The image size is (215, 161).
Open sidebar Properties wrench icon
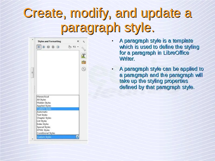click(84, 49)
